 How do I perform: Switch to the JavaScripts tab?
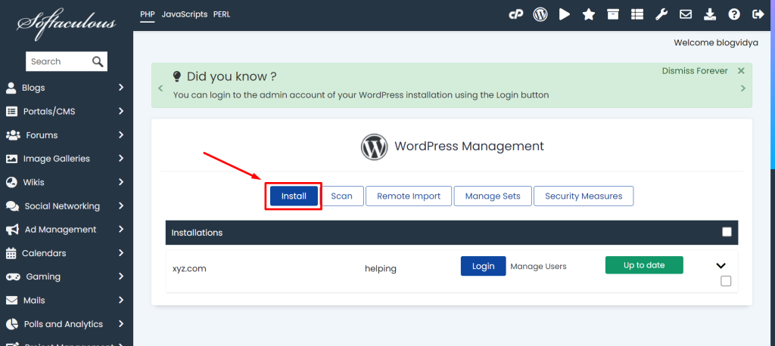click(x=185, y=14)
